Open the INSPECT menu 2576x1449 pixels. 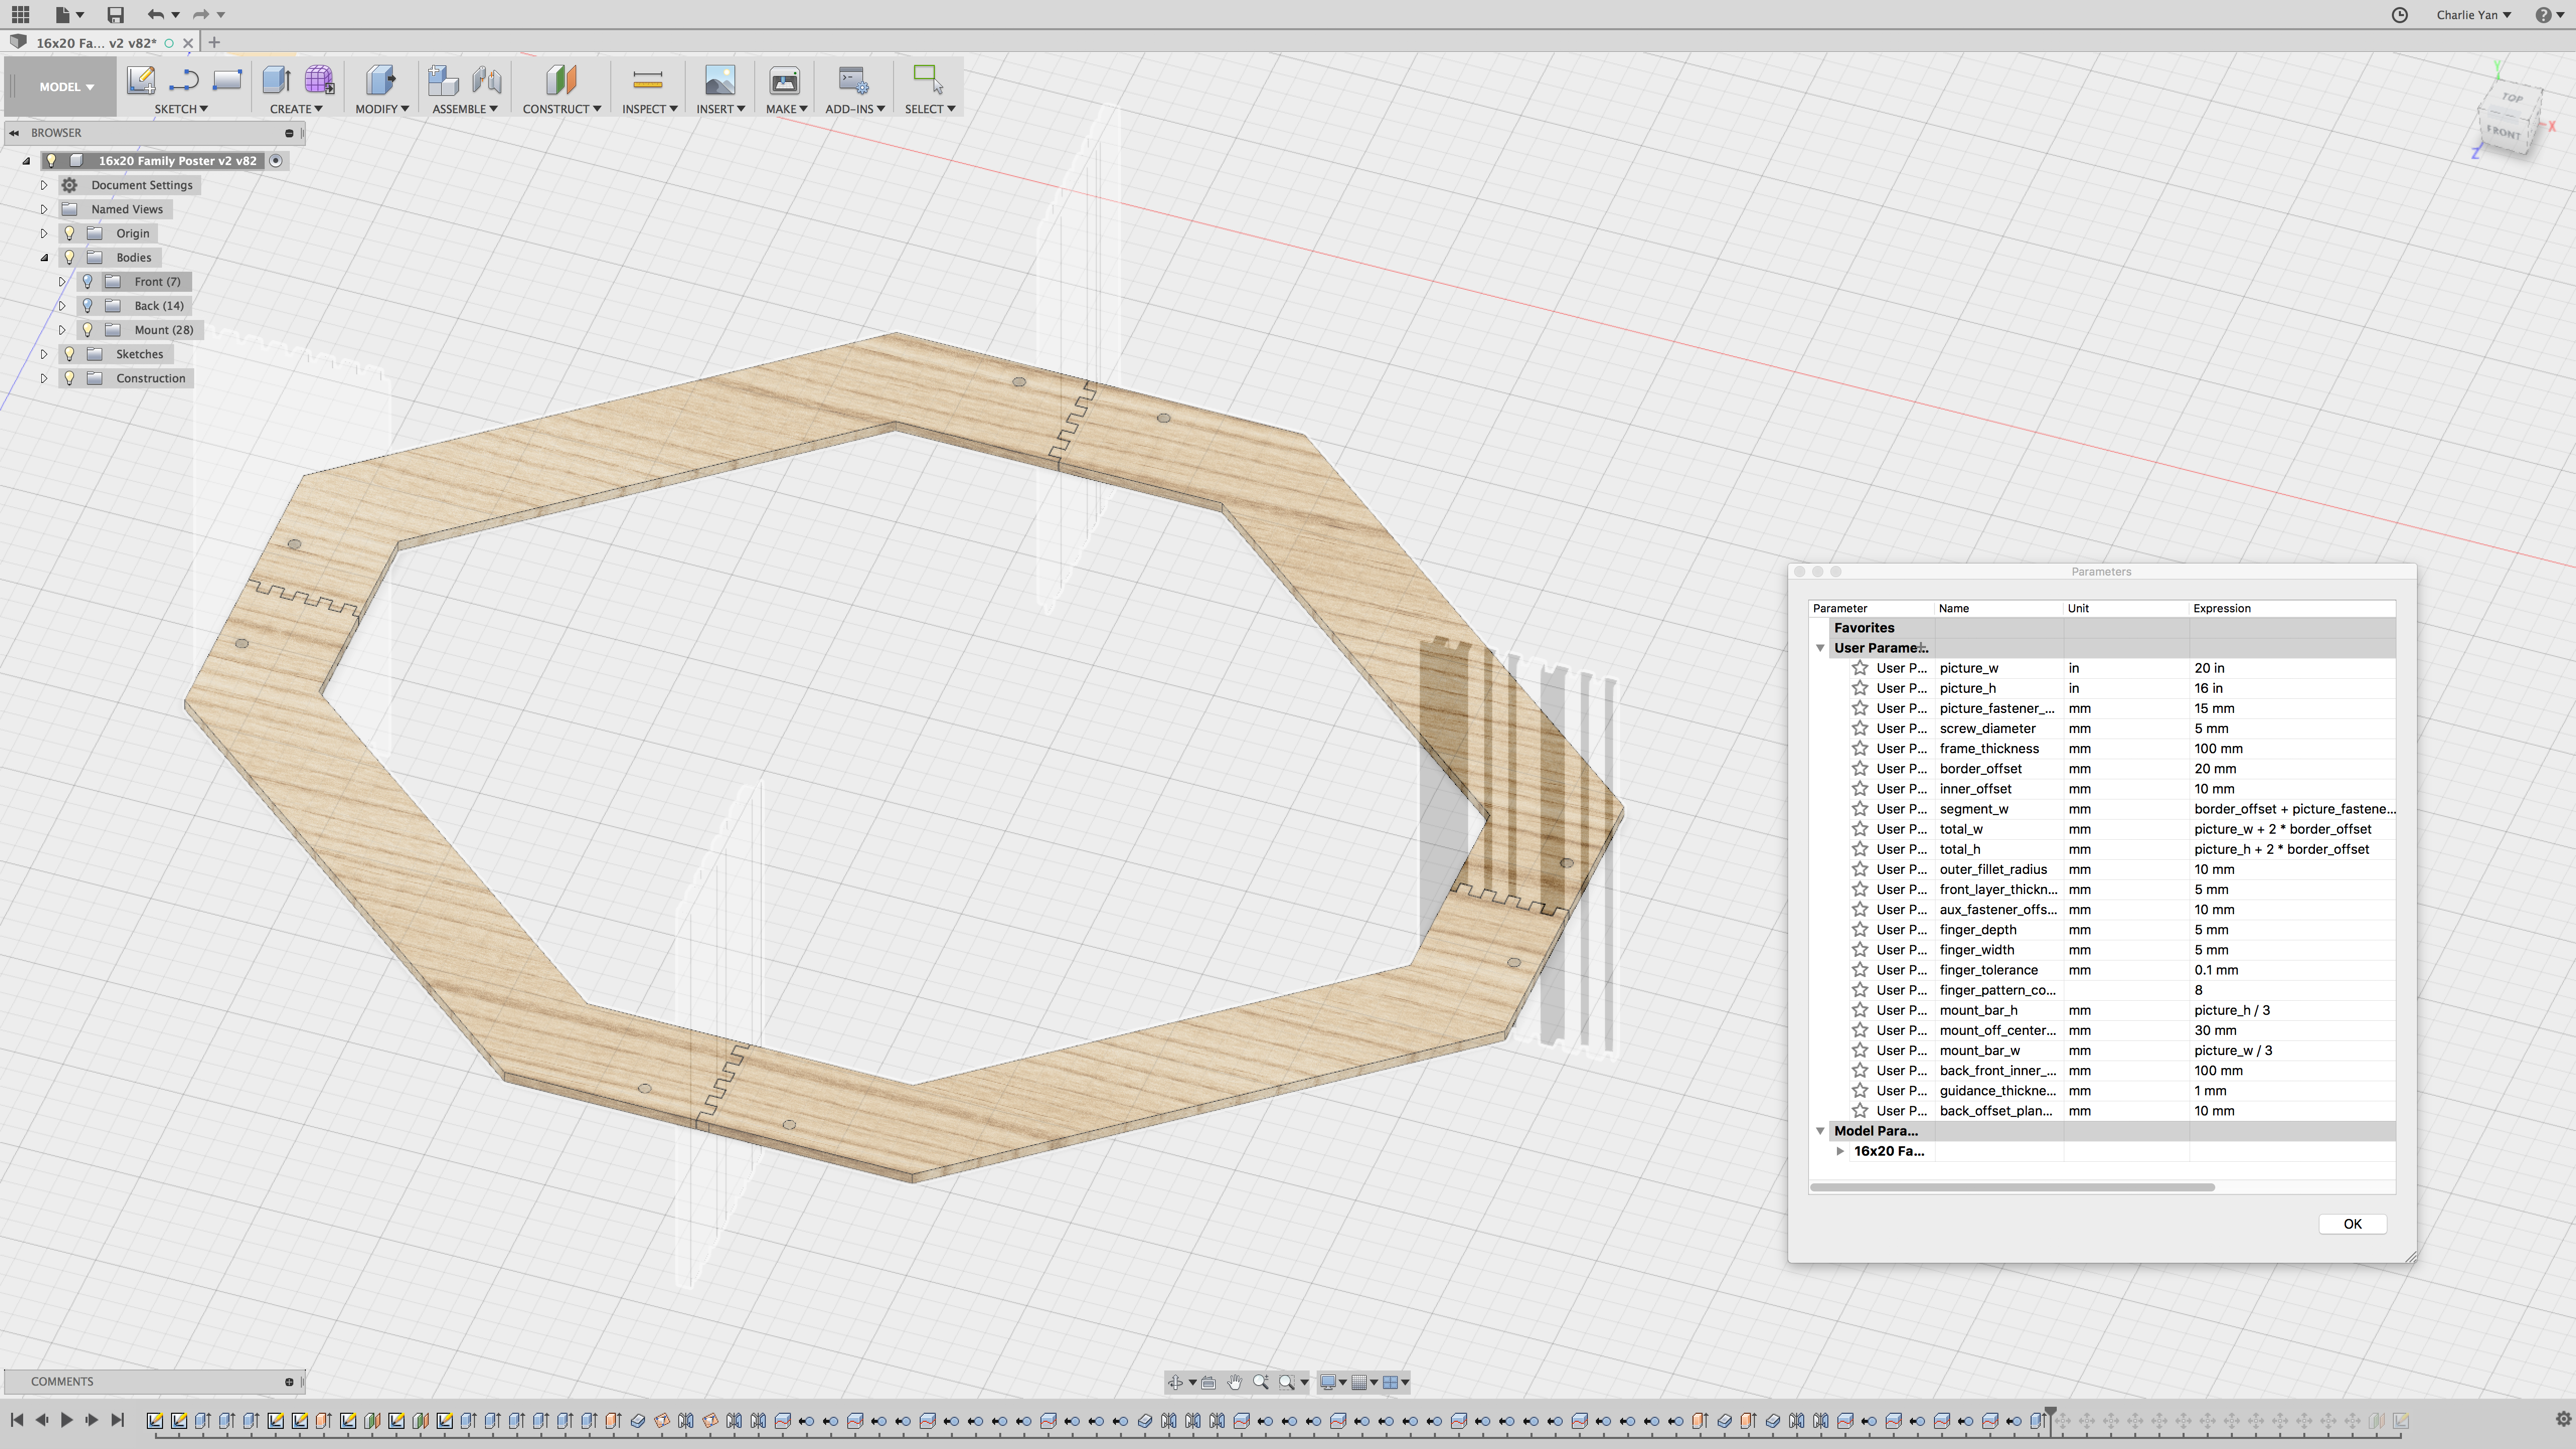point(649,108)
